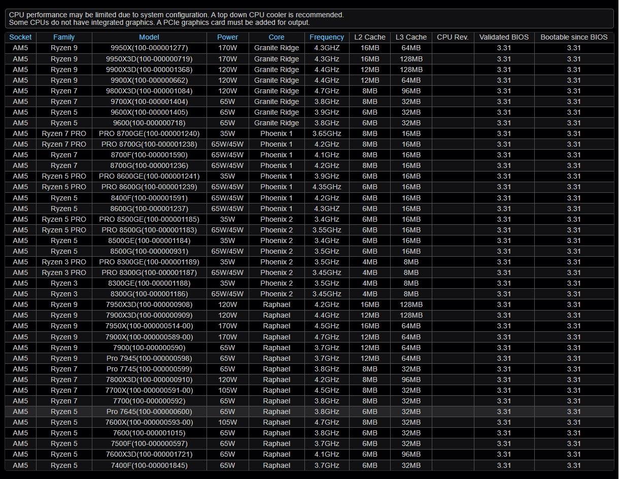Select the 8300G(100-000001186) model cell
Image resolution: width=620 pixels, height=479 pixels.
(x=149, y=294)
